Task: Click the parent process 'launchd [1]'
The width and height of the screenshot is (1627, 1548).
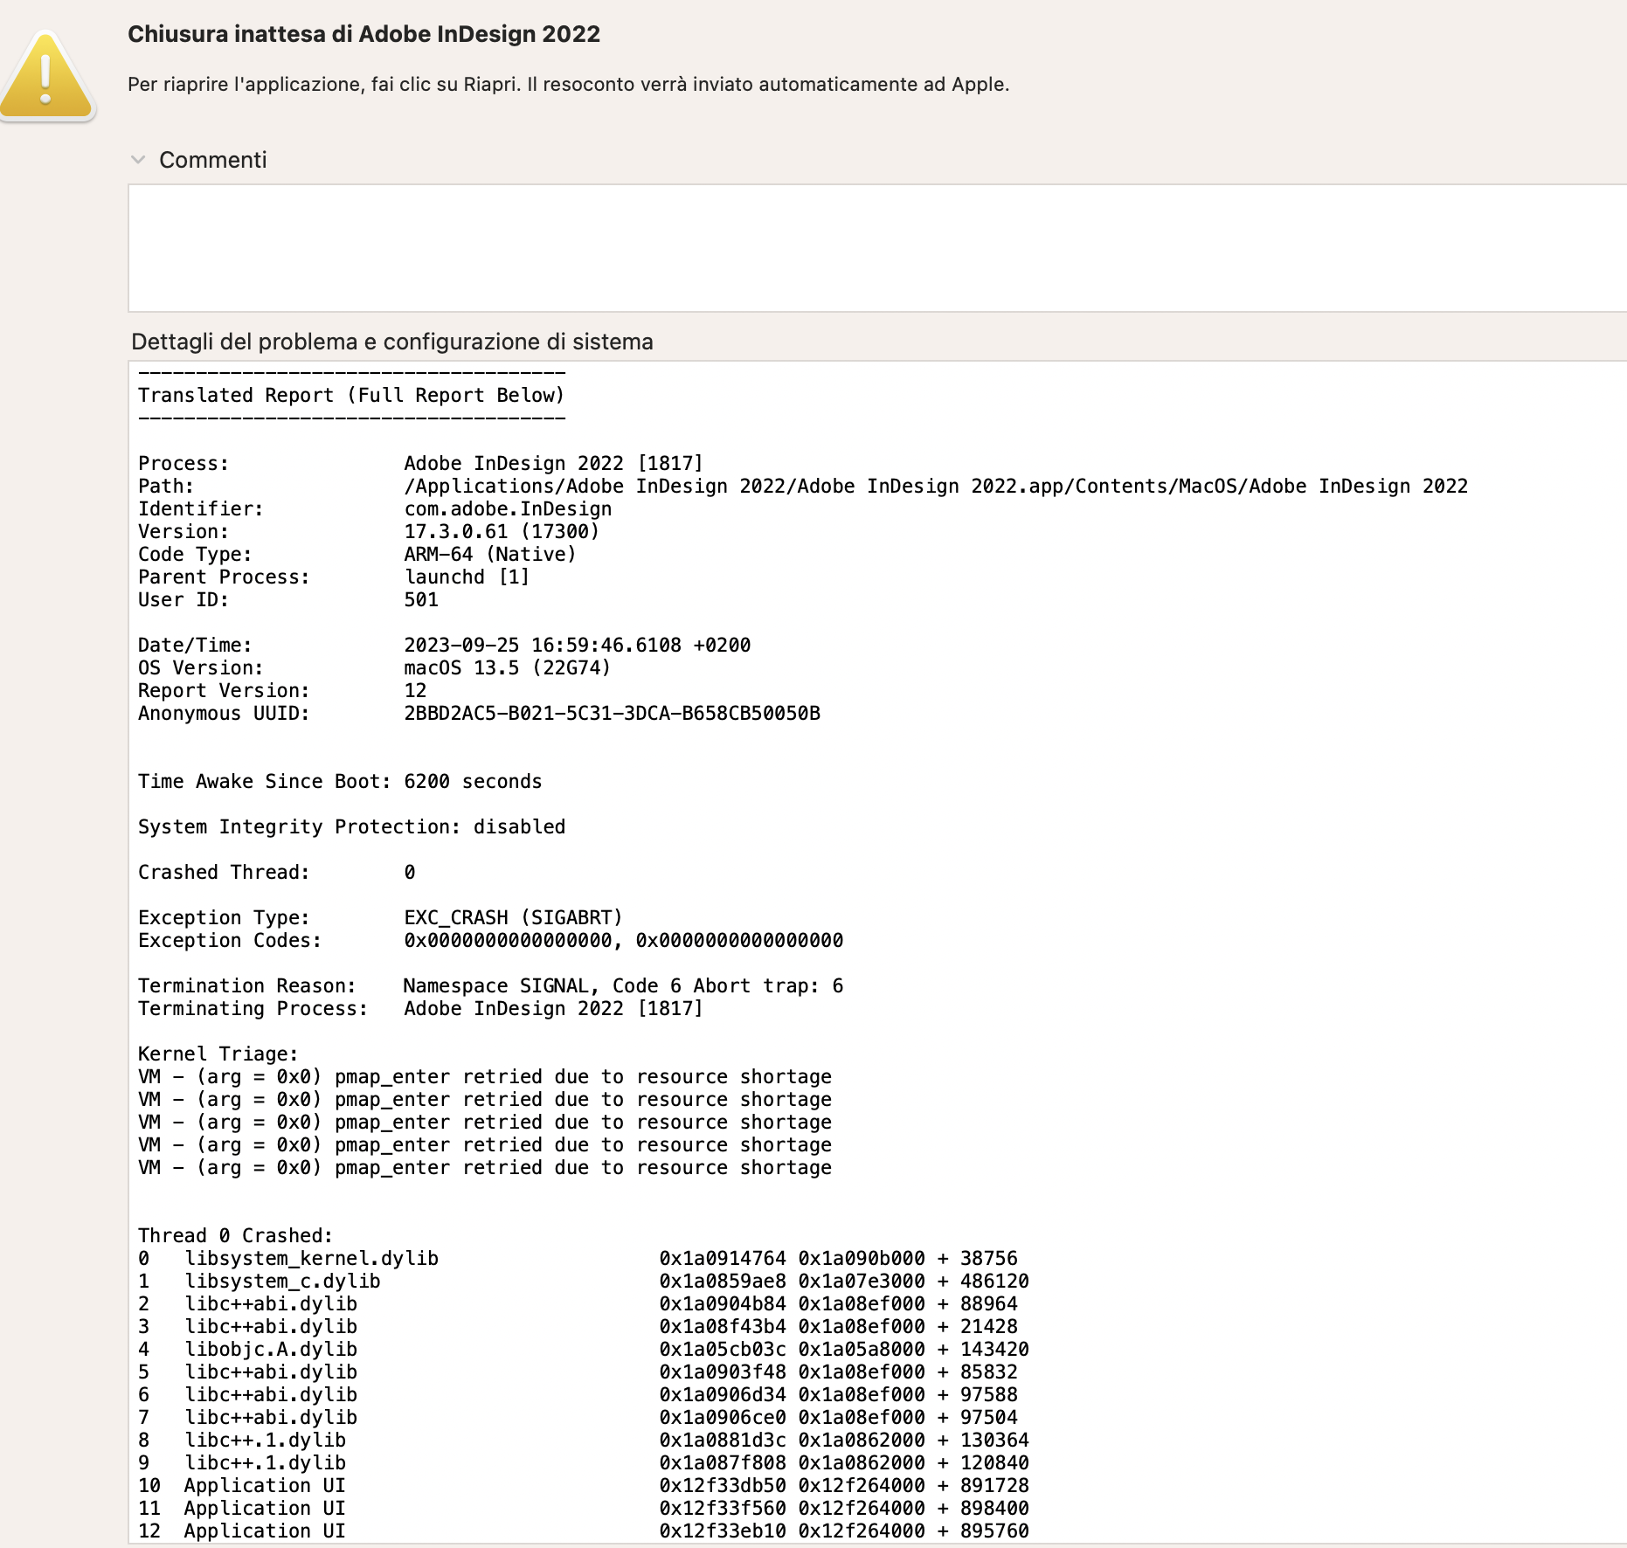Action: (x=467, y=577)
